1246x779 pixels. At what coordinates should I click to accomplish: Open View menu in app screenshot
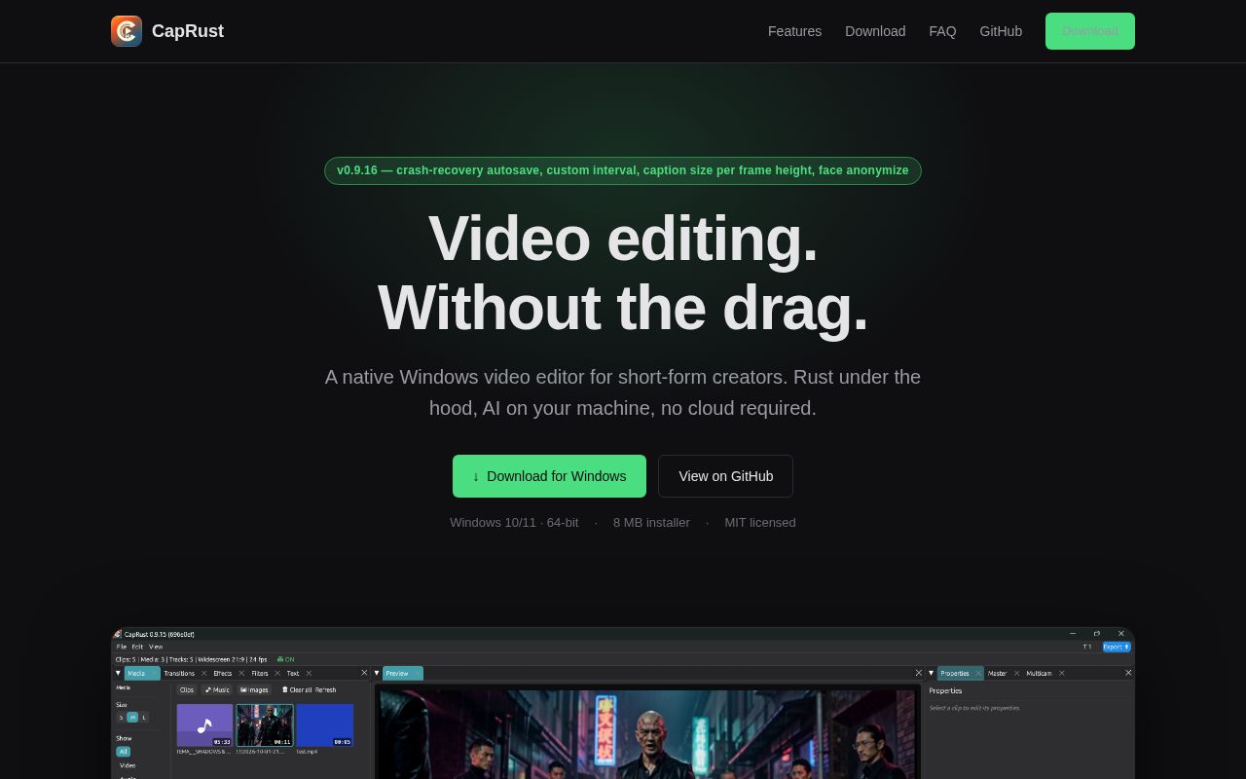pos(156,647)
